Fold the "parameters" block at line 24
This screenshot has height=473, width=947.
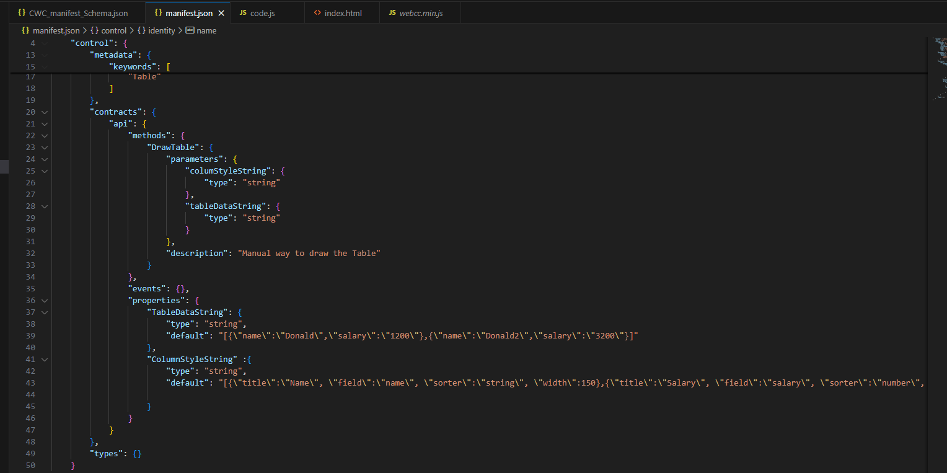pyautogui.click(x=44, y=159)
